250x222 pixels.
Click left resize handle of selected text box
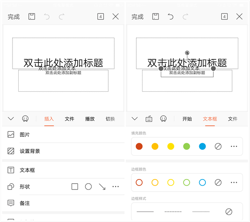(161, 68)
